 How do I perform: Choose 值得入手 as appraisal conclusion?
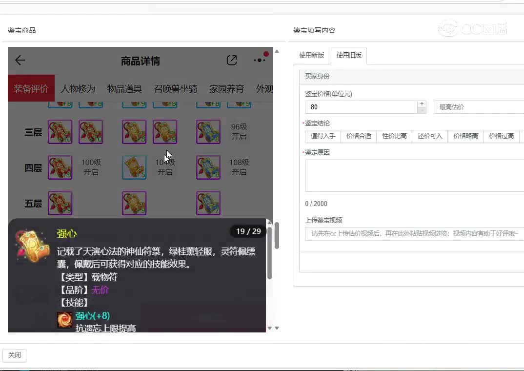pos(323,136)
